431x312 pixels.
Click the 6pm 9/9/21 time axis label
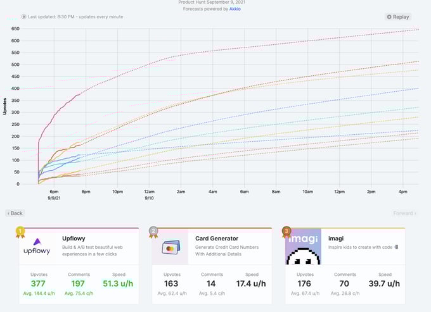click(x=54, y=194)
